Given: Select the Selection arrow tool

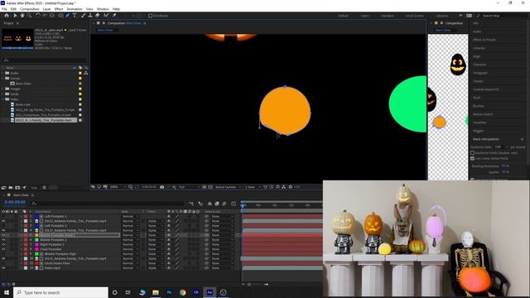Looking at the screenshot, I should pyautogui.click(x=15, y=16).
